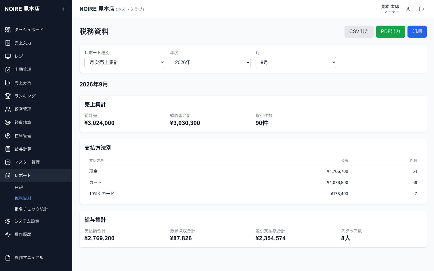Open the 出勤管理 clipboard icon

tap(8, 70)
